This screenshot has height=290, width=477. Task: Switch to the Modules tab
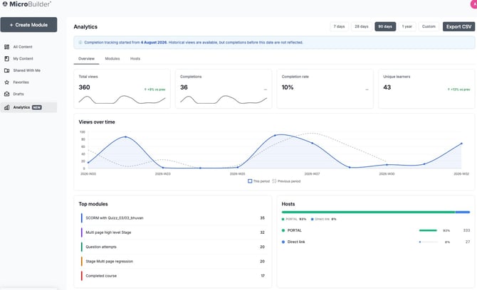[x=112, y=58]
